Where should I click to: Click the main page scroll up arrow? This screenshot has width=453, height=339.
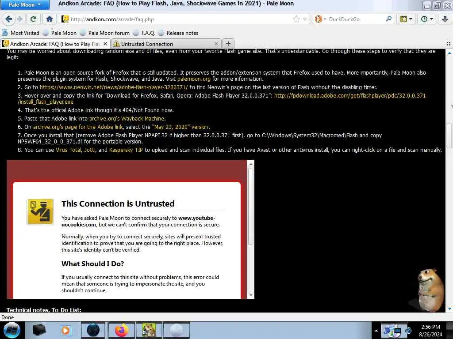pyautogui.click(x=449, y=53)
